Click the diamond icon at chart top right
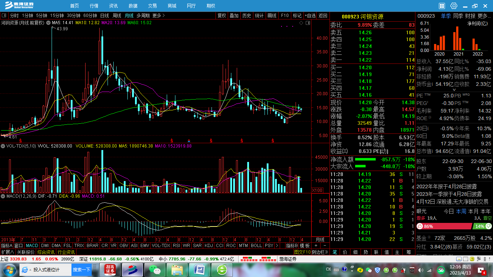The image size is (493, 277). pyautogui.click(x=301, y=23)
